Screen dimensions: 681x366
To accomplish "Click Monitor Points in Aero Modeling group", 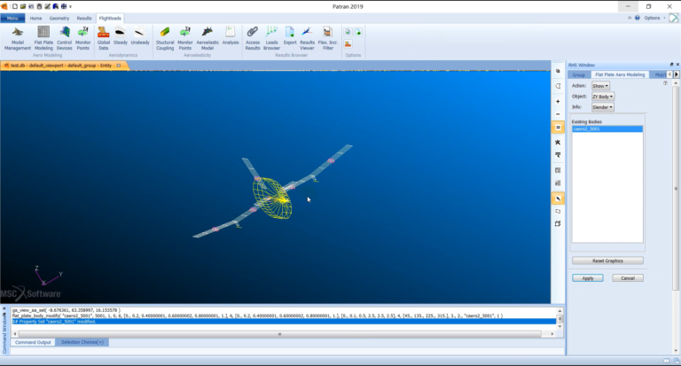I will pos(83,38).
